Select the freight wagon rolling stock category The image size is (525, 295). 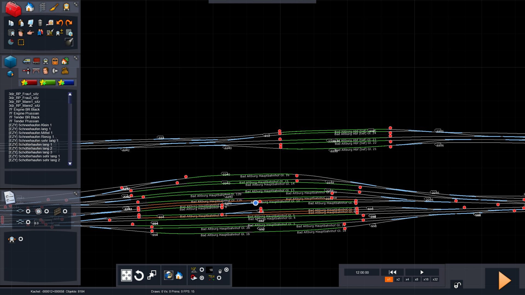36,61
